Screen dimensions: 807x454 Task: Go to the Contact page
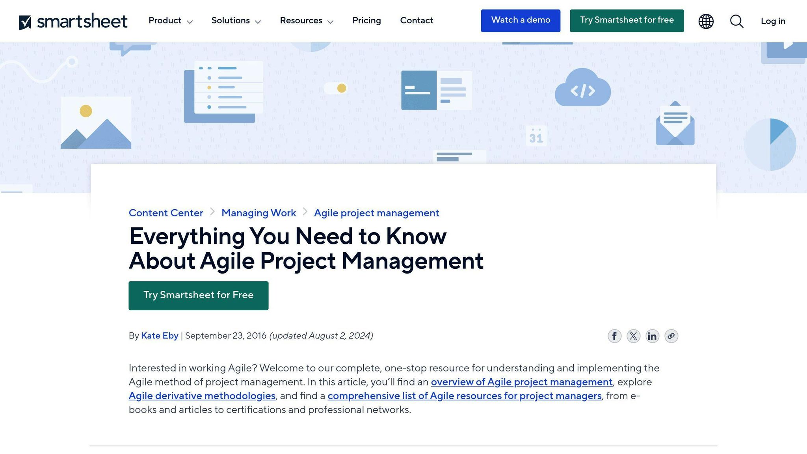417,20
